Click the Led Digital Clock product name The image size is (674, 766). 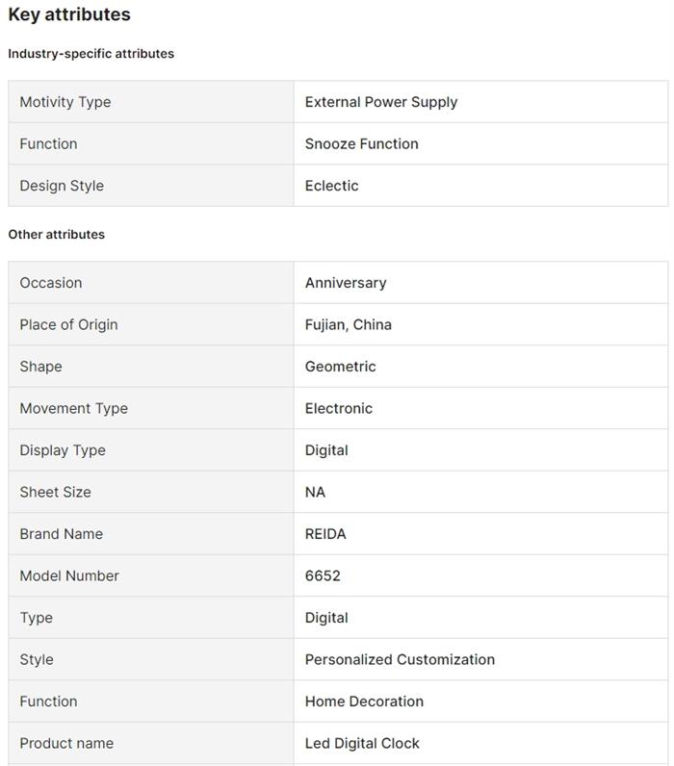pyautogui.click(x=362, y=744)
